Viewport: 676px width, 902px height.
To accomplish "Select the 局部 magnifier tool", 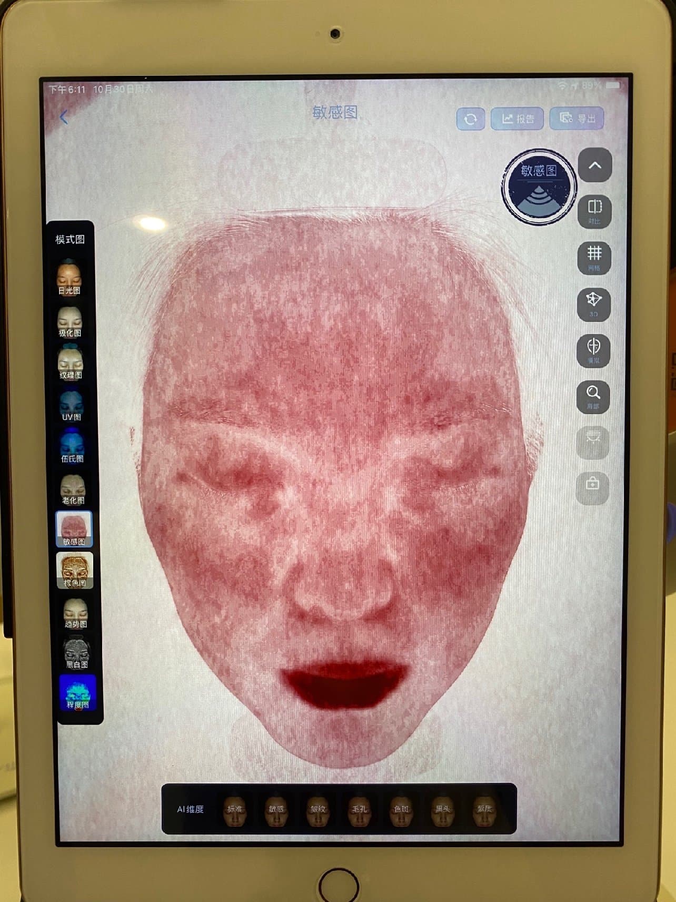I will (x=593, y=396).
